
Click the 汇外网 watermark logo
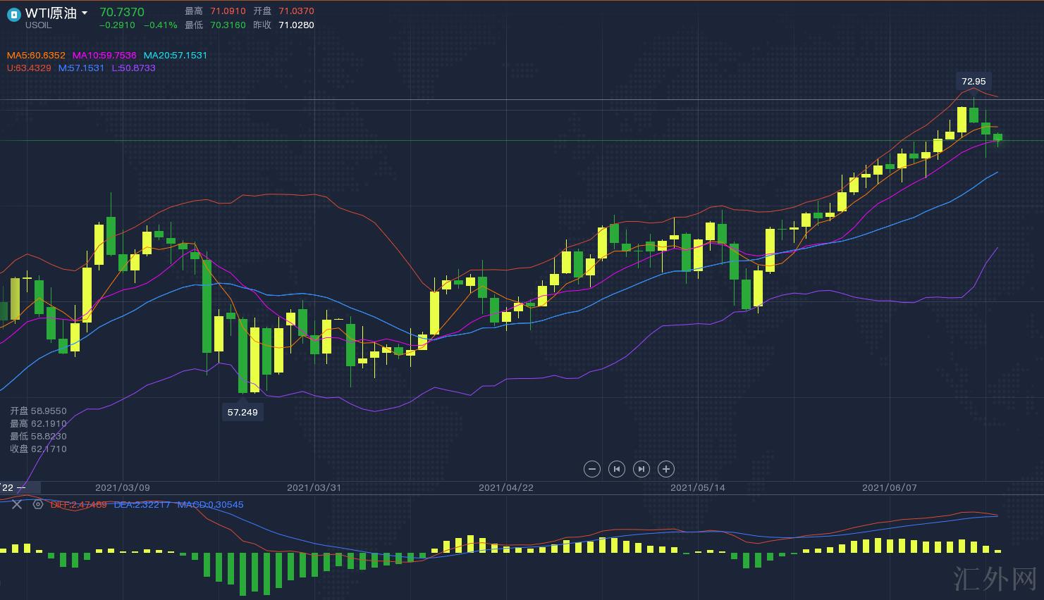point(995,579)
